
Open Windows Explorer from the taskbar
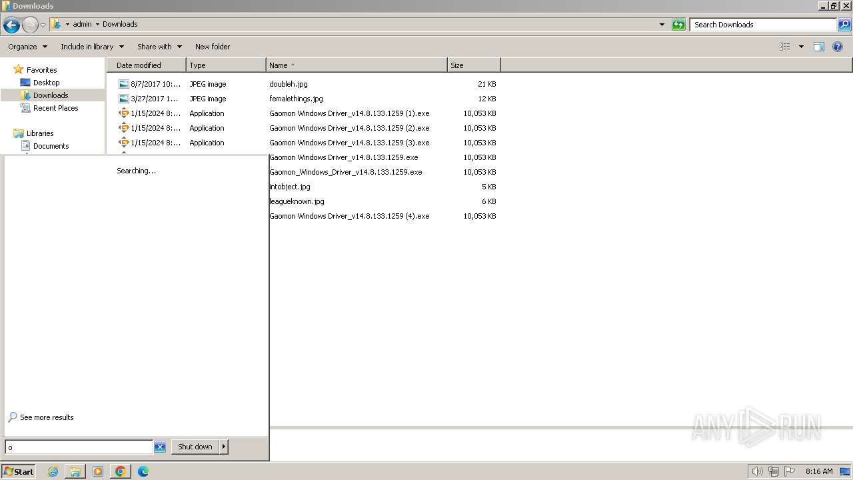pyautogui.click(x=75, y=471)
